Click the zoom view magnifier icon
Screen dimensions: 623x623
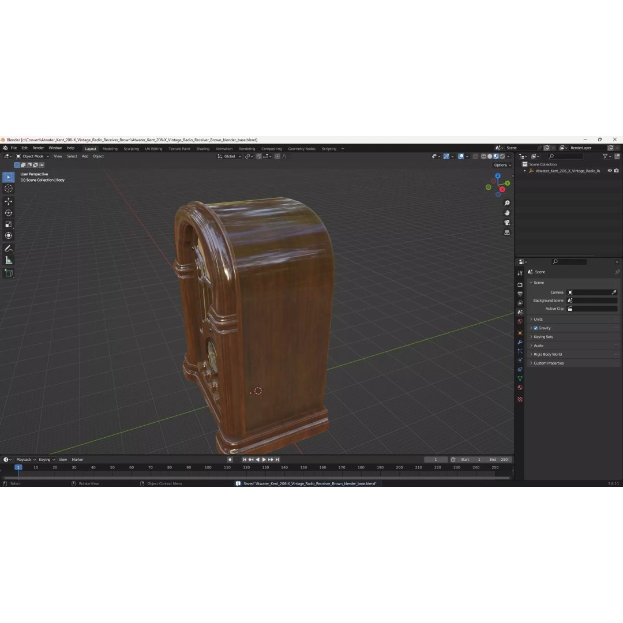point(507,203)
